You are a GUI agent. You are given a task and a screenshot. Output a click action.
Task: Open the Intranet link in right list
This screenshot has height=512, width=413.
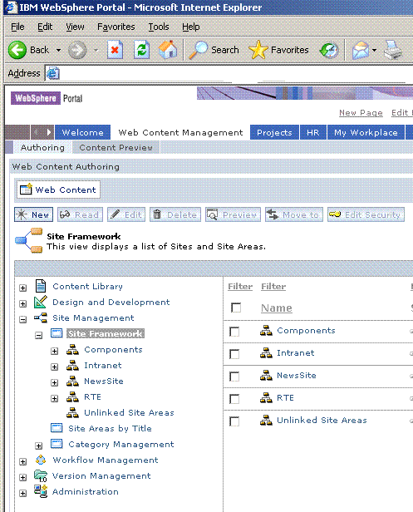296,353
